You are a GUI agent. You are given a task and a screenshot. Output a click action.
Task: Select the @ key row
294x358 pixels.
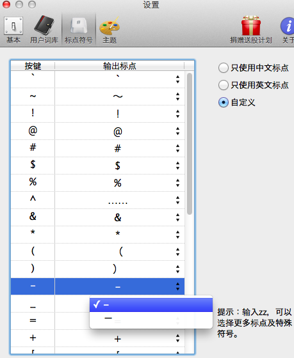click(x=98, y=131)
